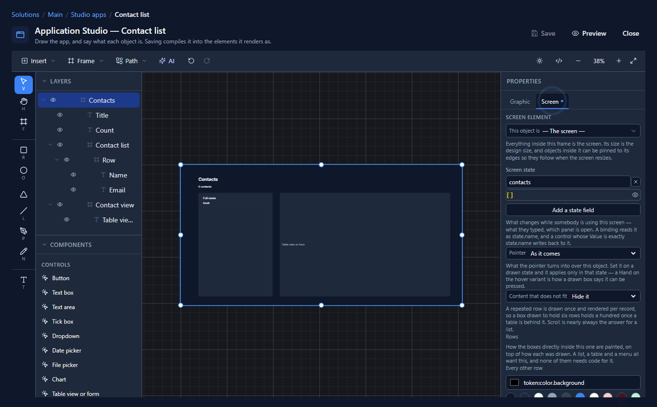This screenshot has width=657, height=407.
Task: Click the black token:color.background swatch
Action: coord(514,382)
